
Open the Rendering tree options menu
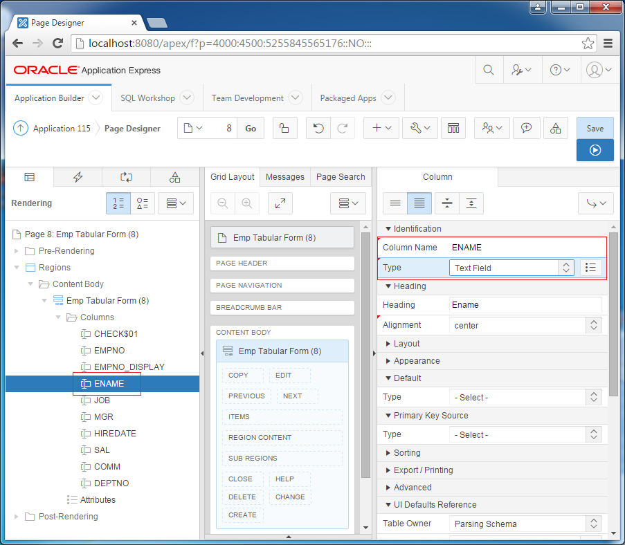click(x=176, y=203)
